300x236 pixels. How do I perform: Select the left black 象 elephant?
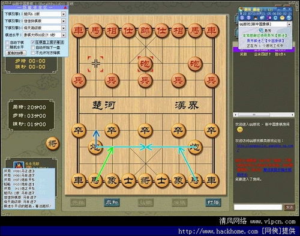click(112, 180)
